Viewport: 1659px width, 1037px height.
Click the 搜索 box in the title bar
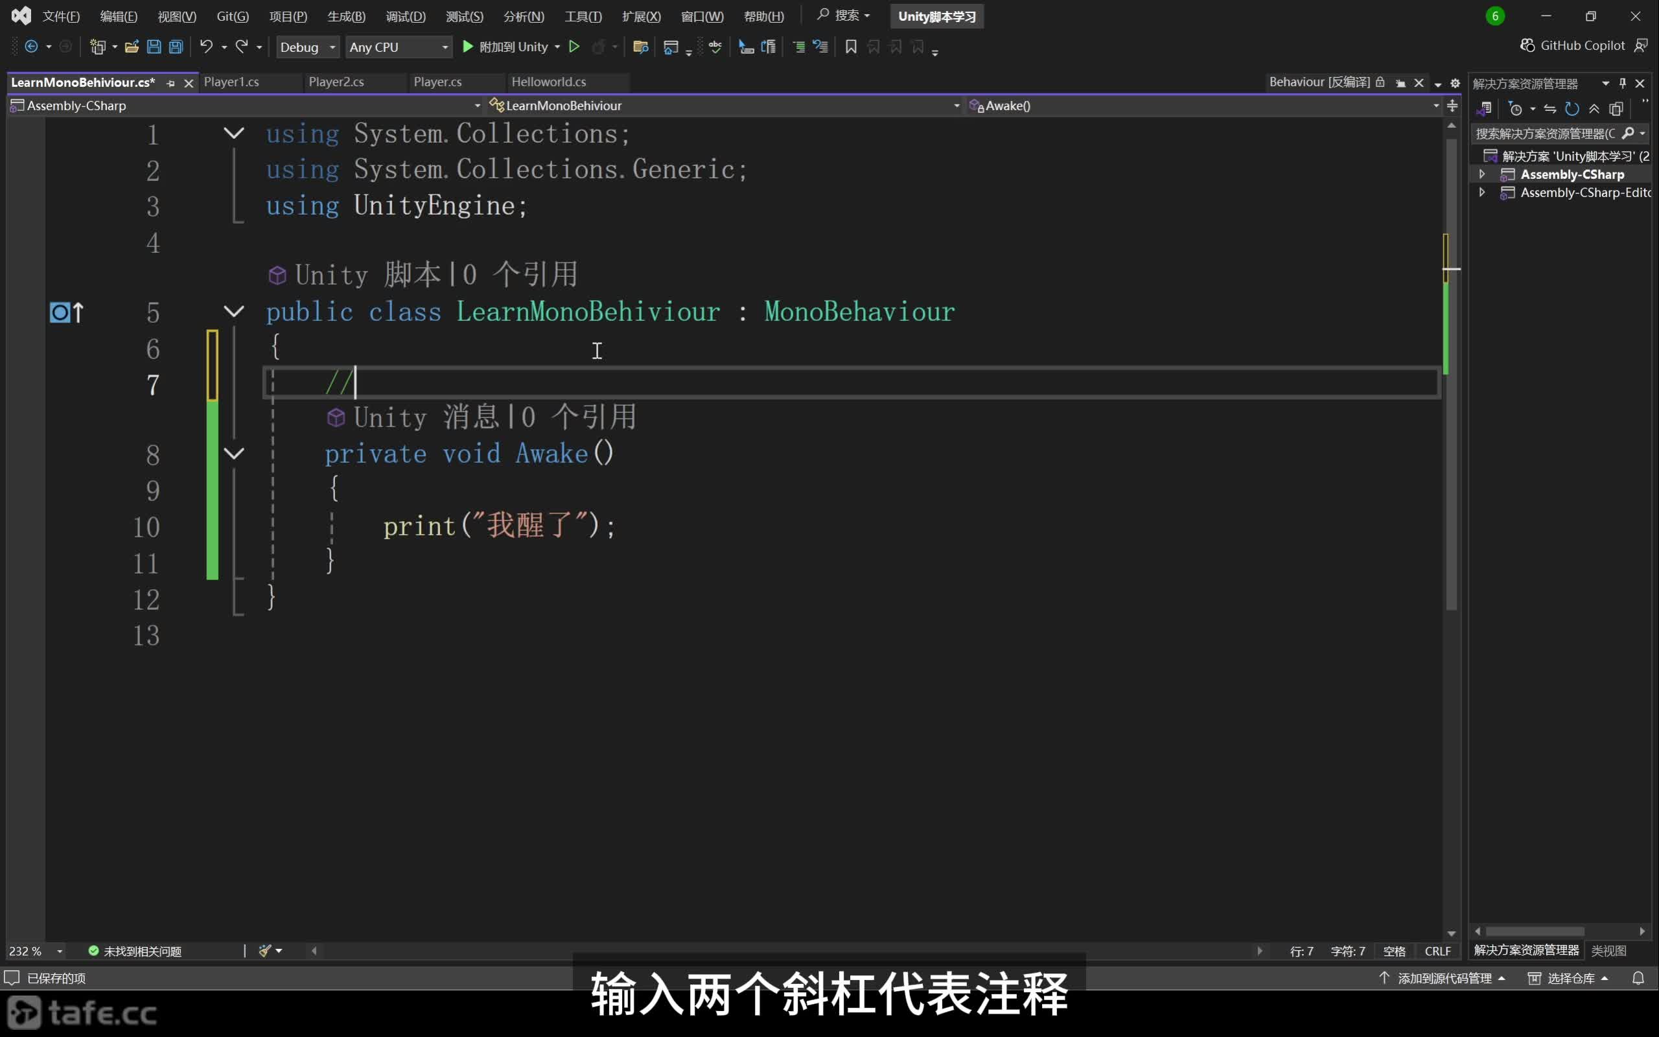(843, 15)
